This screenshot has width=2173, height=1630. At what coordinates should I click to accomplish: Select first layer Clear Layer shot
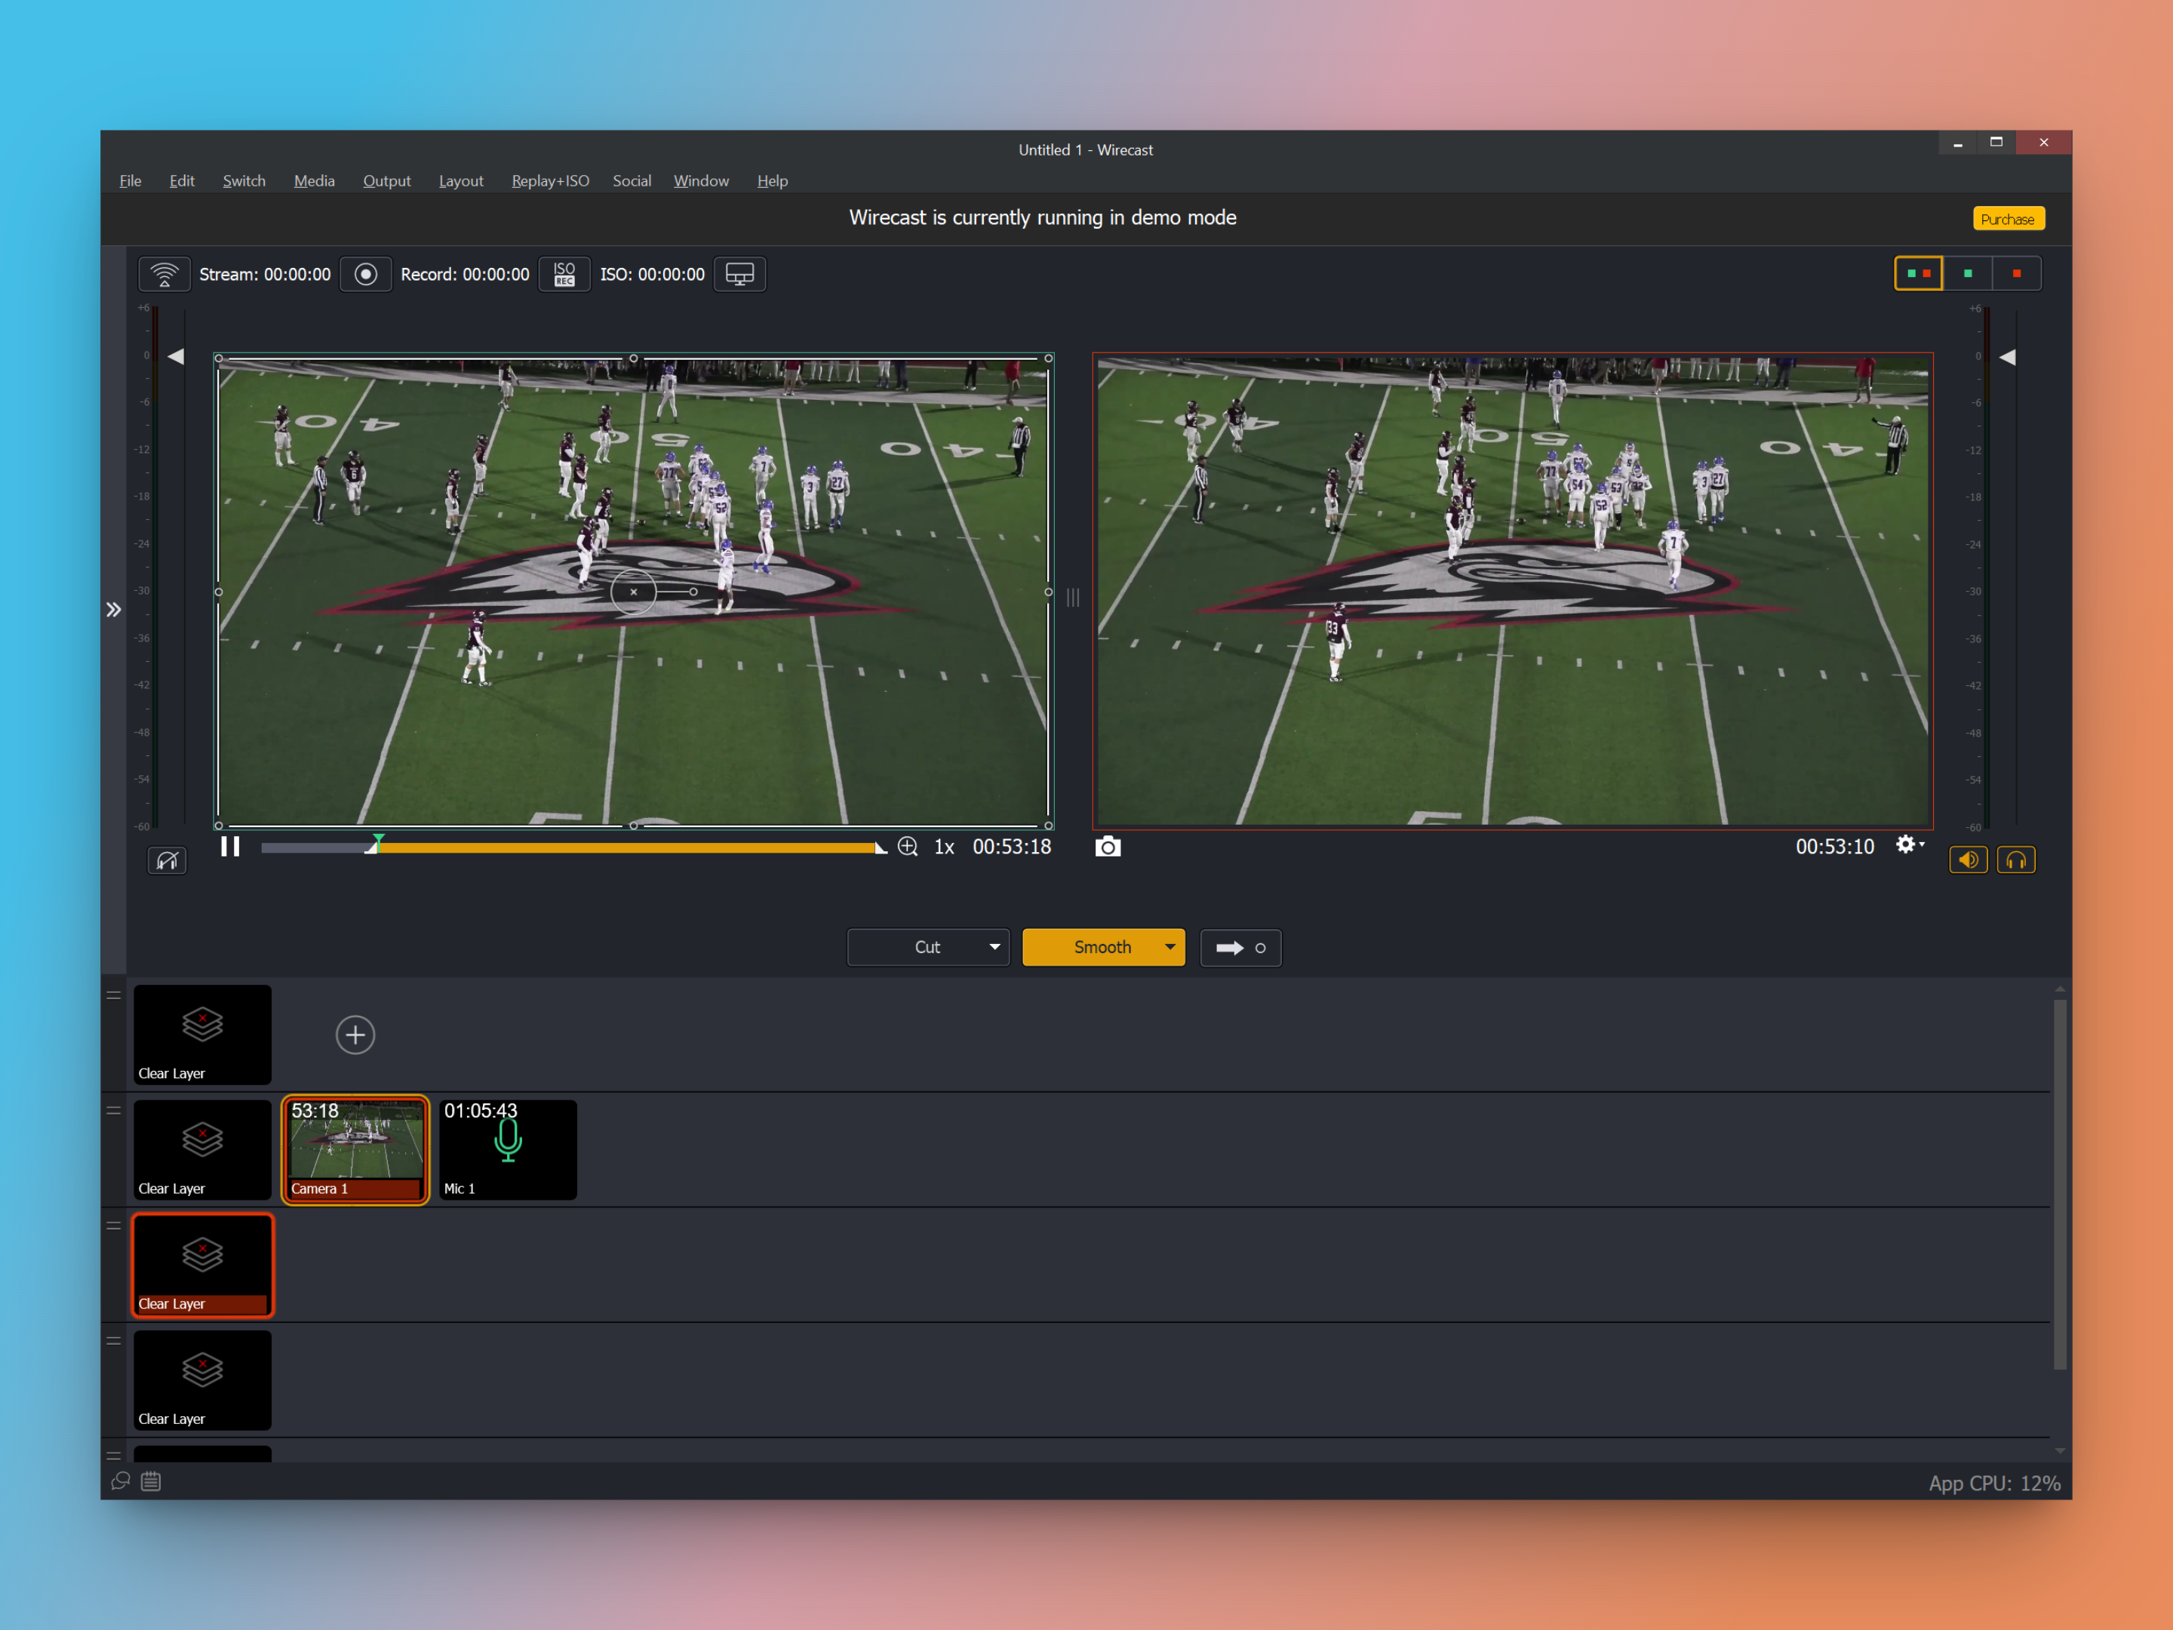[x=202, y=1035]
